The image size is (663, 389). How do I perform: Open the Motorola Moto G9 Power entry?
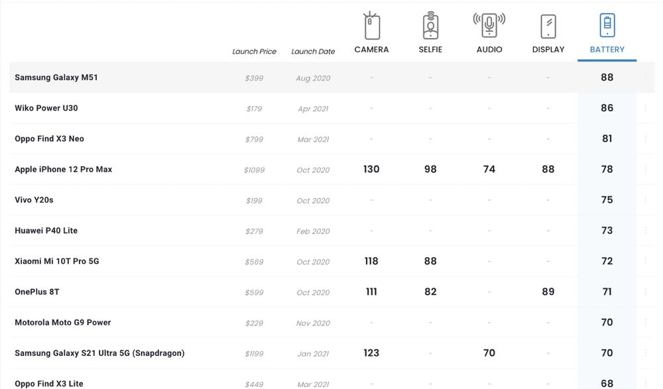coord(63,323)
